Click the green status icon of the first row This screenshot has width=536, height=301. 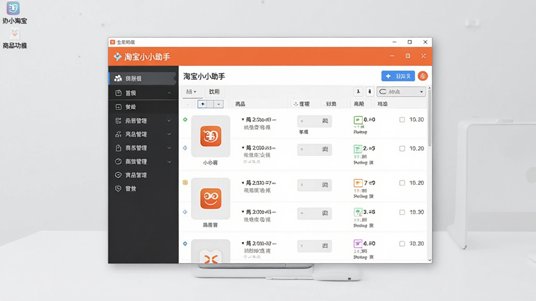185,120
